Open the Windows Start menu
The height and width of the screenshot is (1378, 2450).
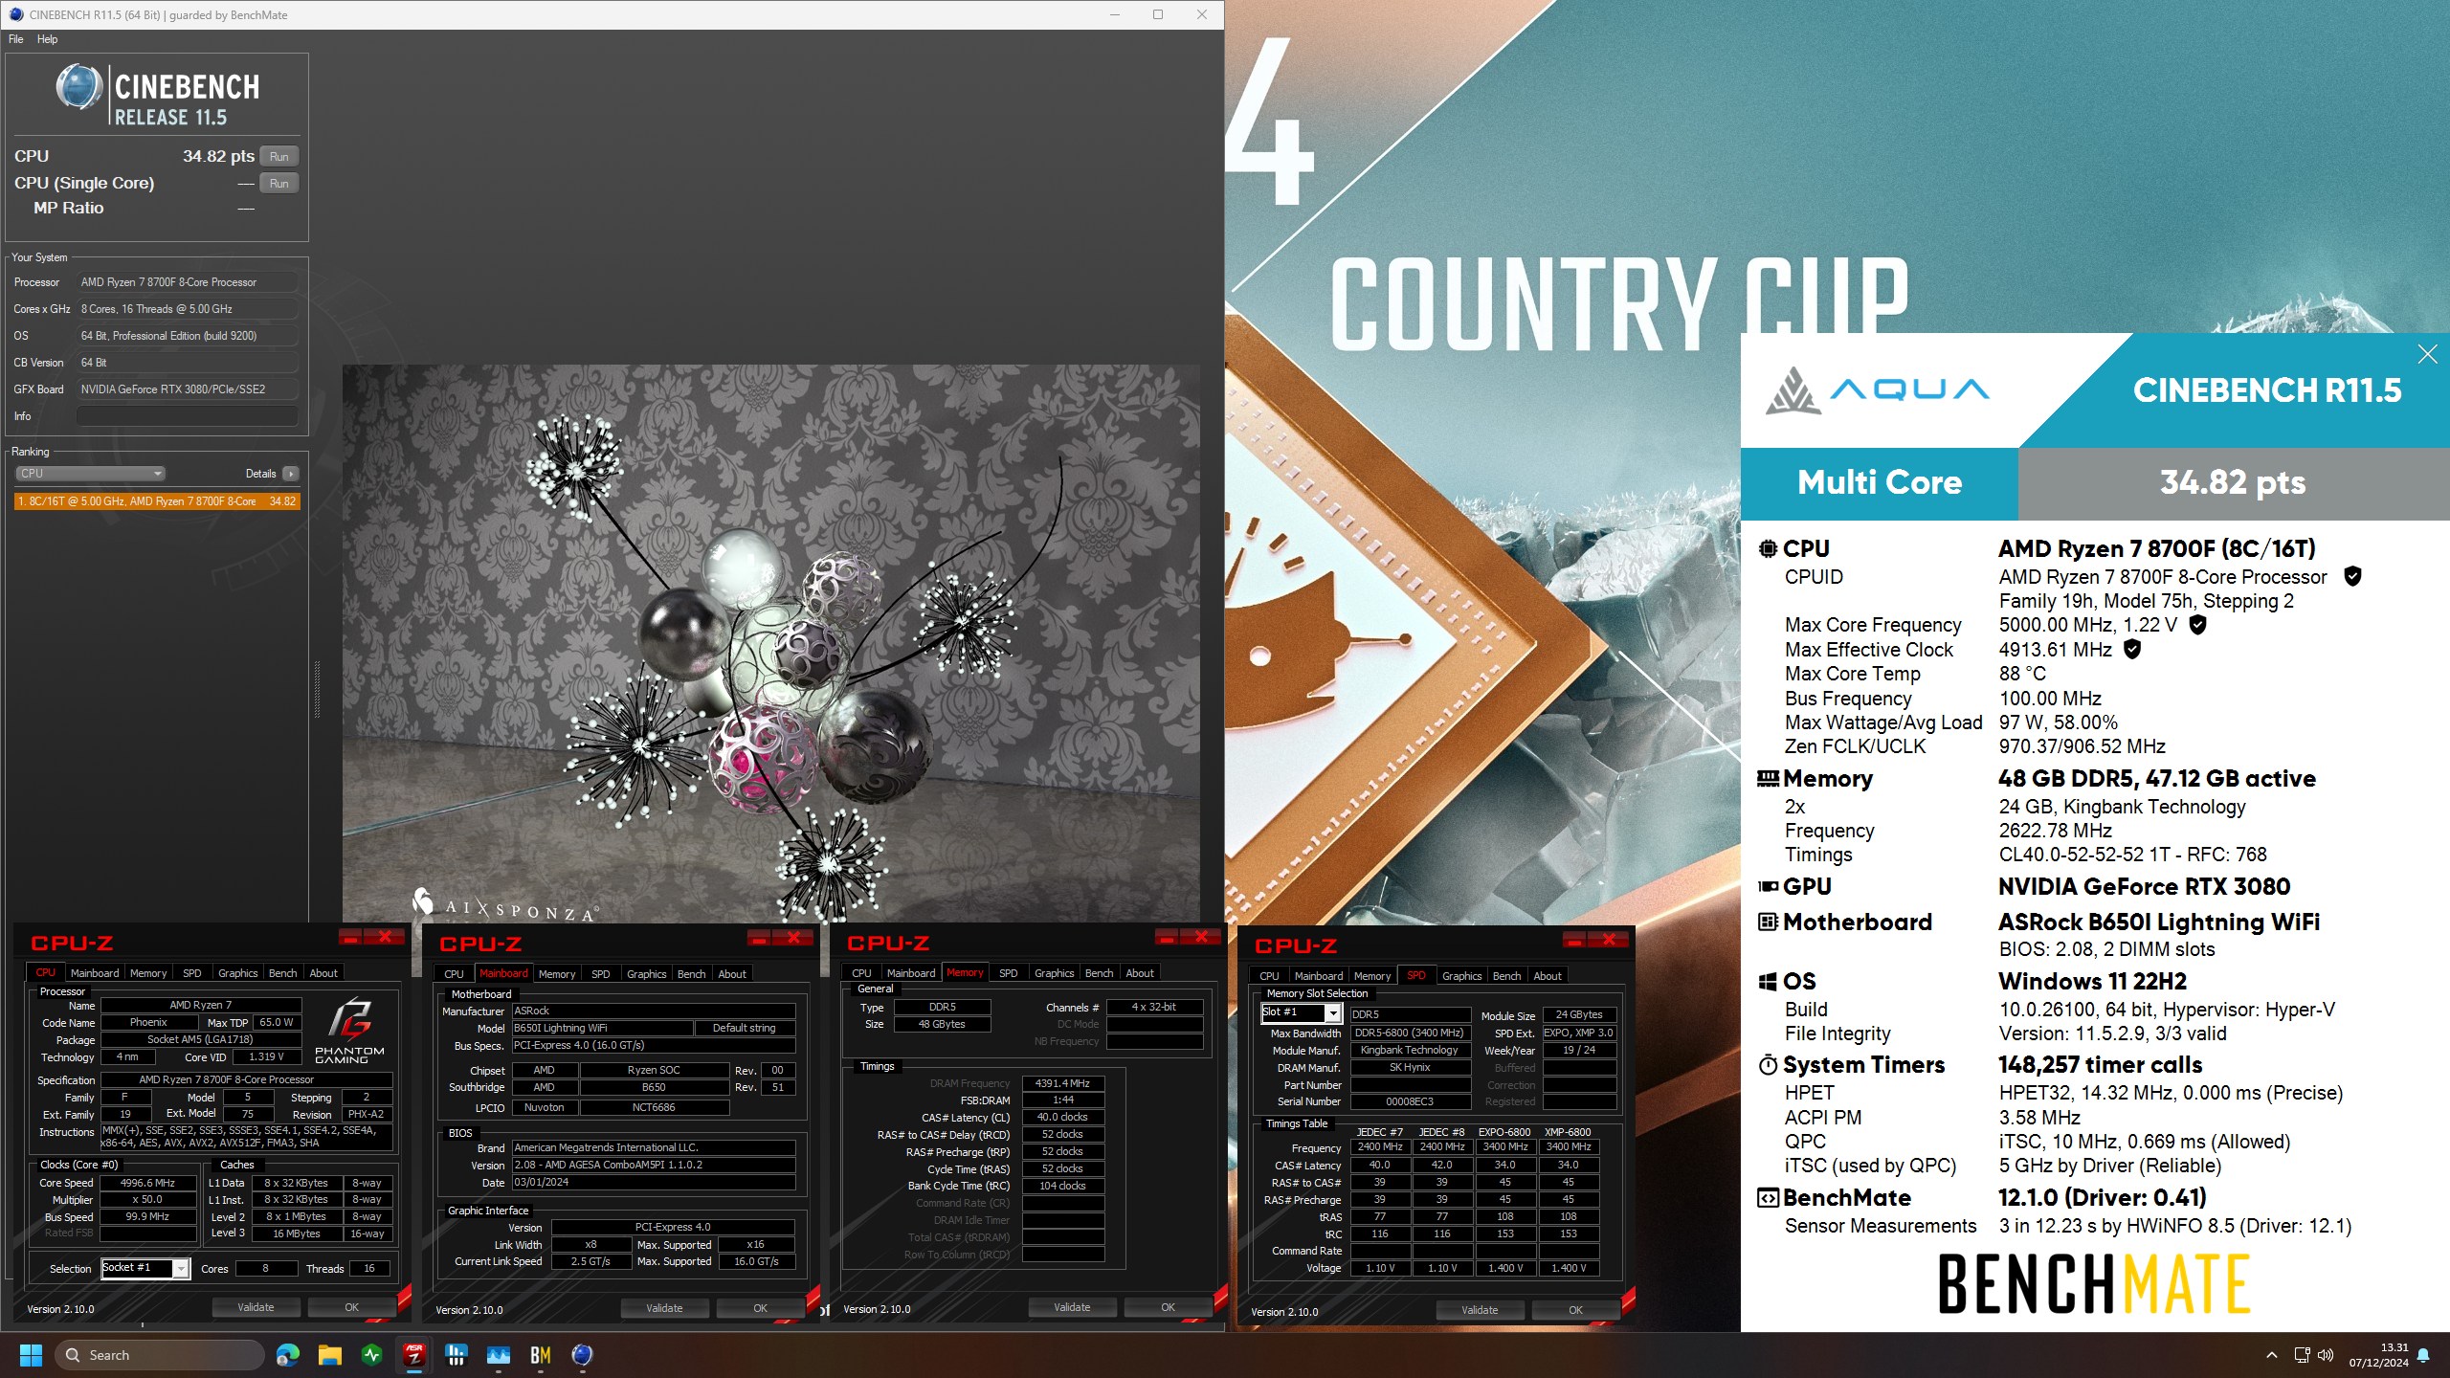point(31,1355)
